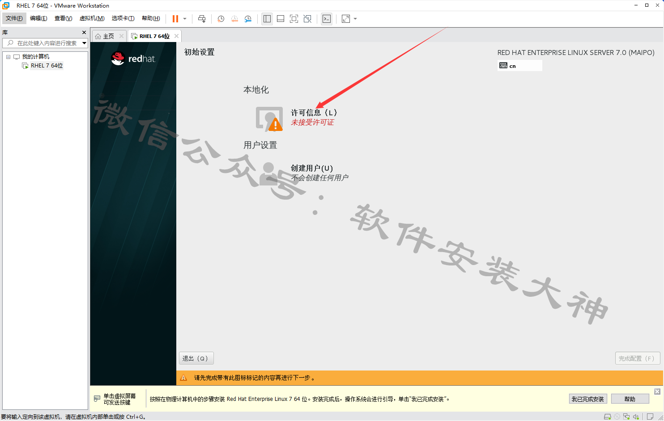
Task: Click the CD/DVD drive status bar icon
Action: (617, 417)
